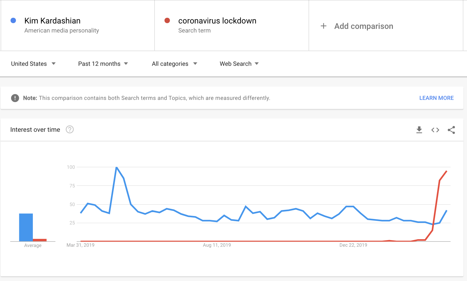Click the Dec 22, 2019 axis label

click(353, 245)
